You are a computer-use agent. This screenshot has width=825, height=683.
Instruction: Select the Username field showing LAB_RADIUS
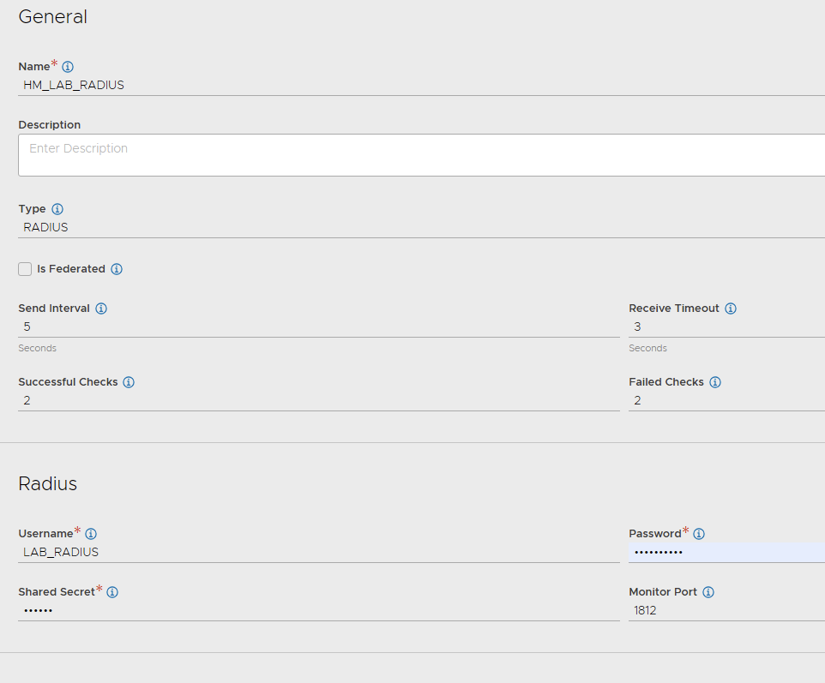click(257, 552)
